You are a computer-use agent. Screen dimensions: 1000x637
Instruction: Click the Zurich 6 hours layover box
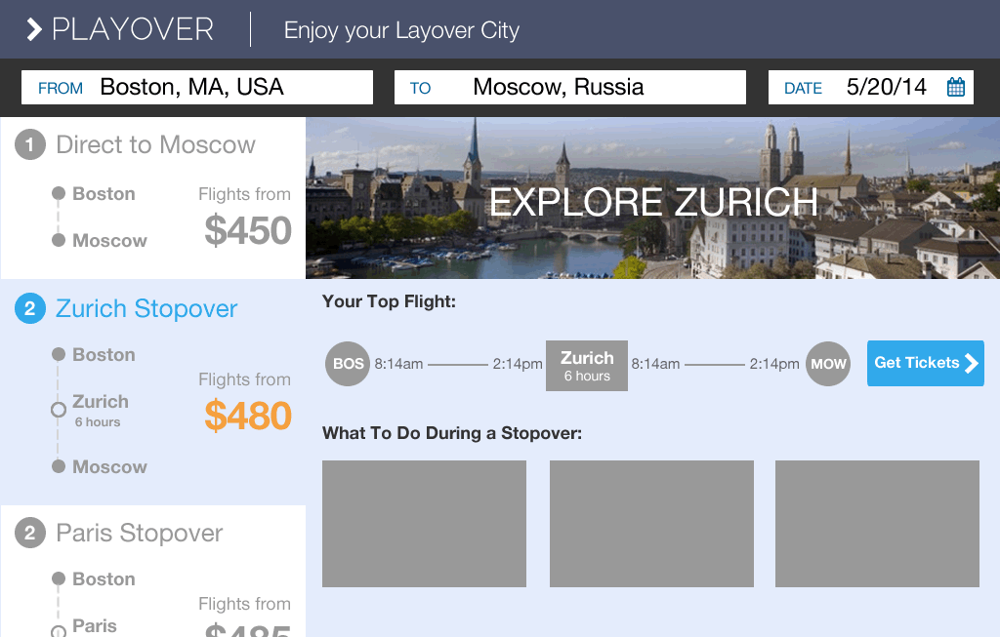pyautogui.click(x=587, y=366)
